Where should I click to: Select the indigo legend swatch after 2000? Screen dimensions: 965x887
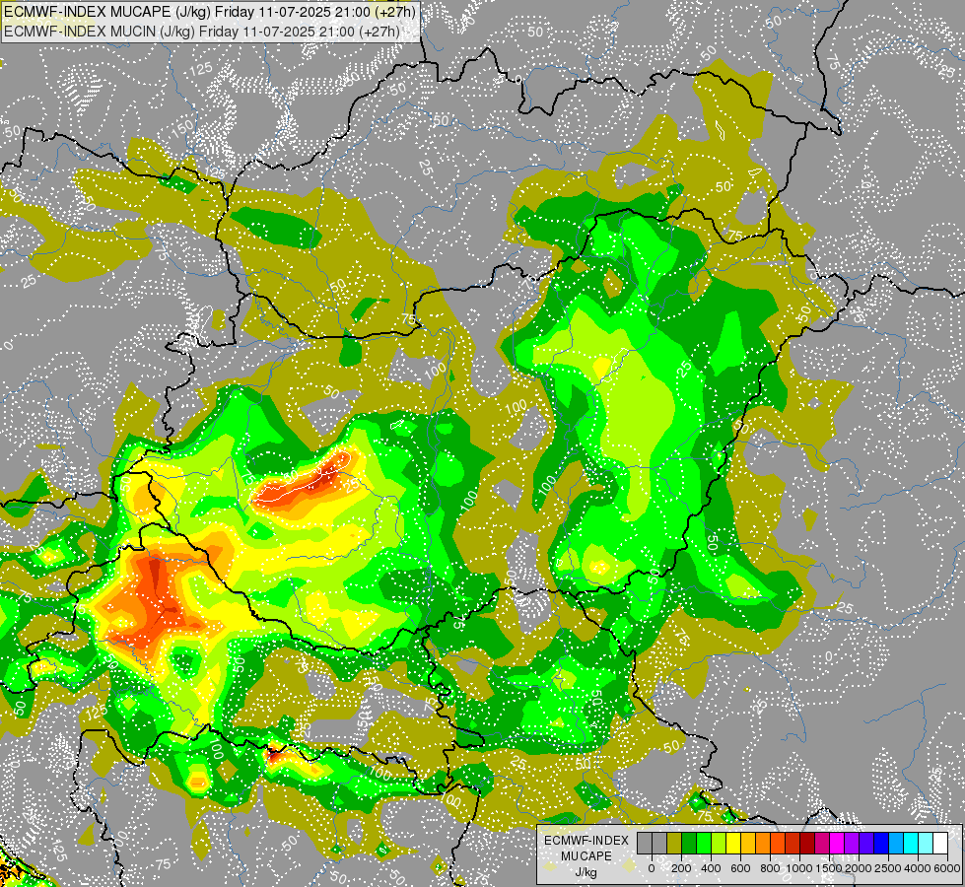866,844
